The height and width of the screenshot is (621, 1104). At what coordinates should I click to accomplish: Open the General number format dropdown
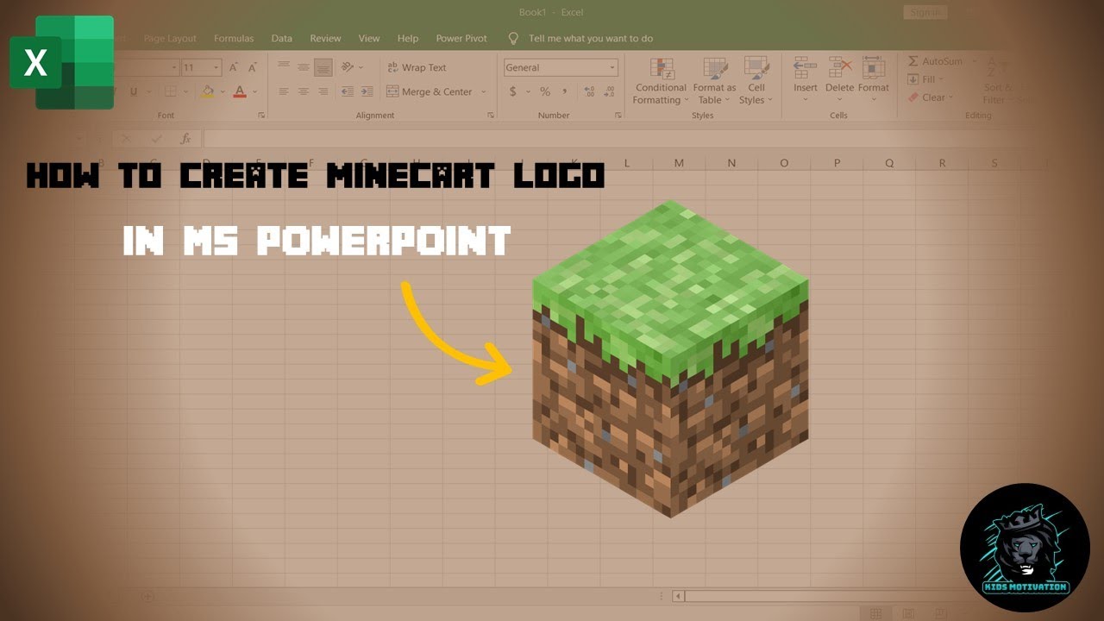612,67
